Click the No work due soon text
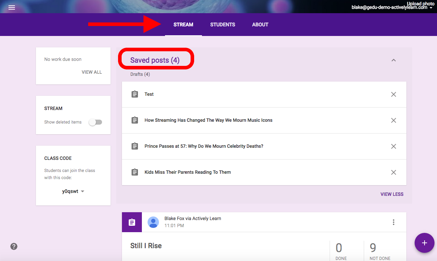This screenshot has height=261, width=437. tap(63, 59)
